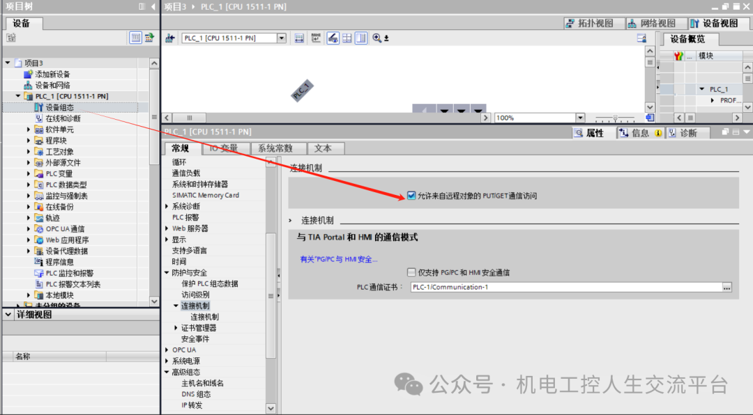The image size is (753, 415).
Task: Click the grid table layout icon
Action: point(347,38)
